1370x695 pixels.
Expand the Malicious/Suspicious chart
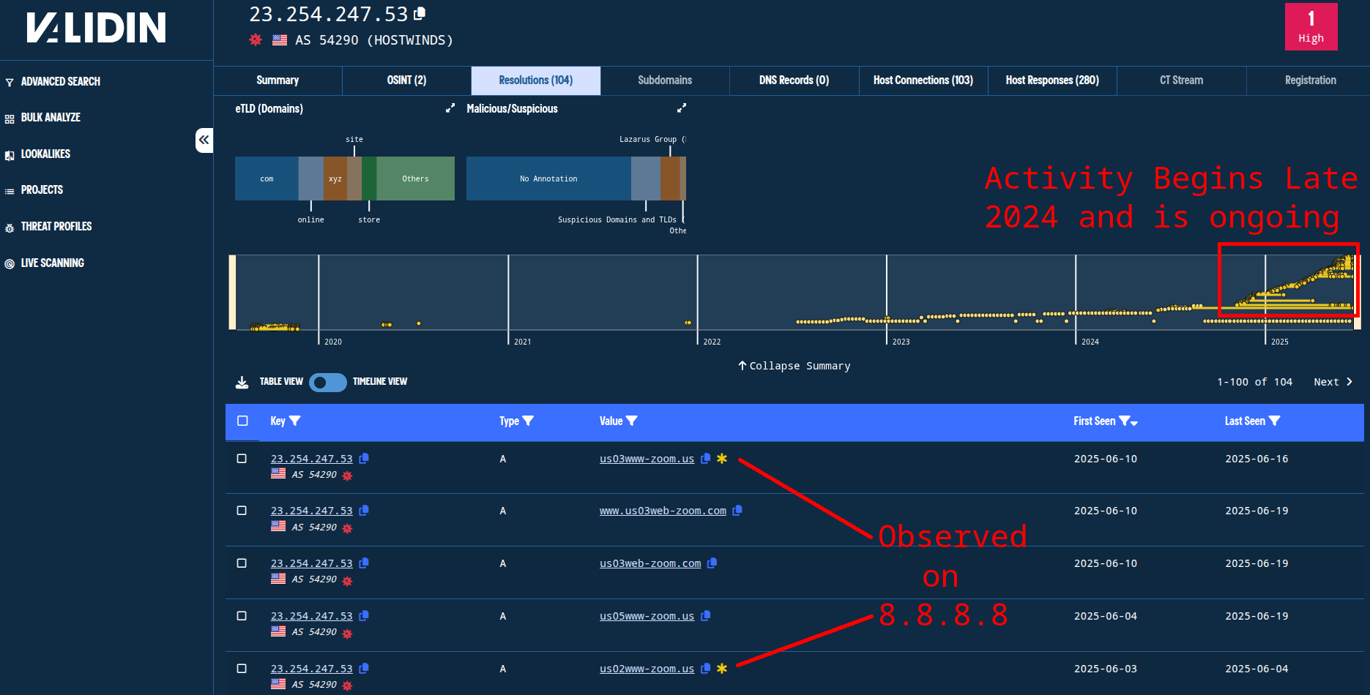(682, 108)
